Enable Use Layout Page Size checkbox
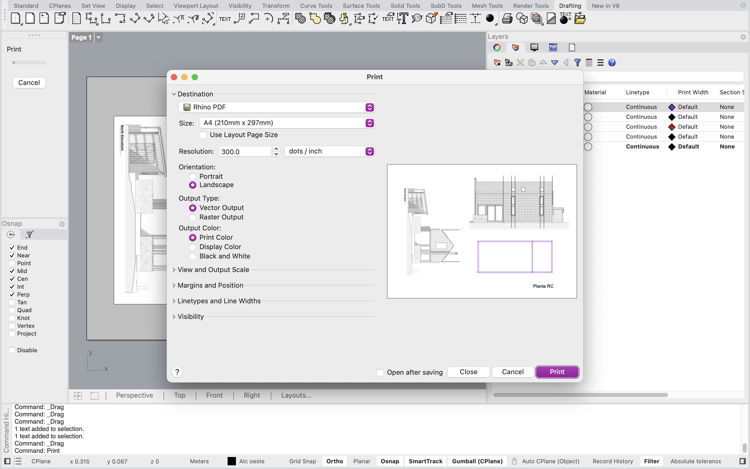Viewport: 750px width, 469px height. tap(203, 135)
